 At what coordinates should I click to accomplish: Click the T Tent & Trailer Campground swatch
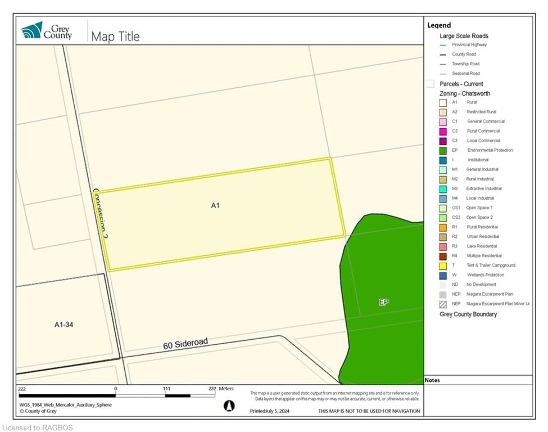443,266
